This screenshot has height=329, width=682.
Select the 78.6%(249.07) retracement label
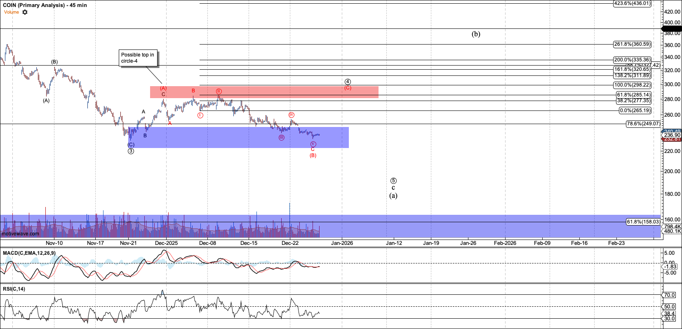pos(643,124)
